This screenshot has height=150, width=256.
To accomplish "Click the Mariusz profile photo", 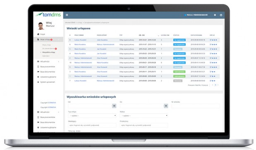I will click(x=41, y=26).
